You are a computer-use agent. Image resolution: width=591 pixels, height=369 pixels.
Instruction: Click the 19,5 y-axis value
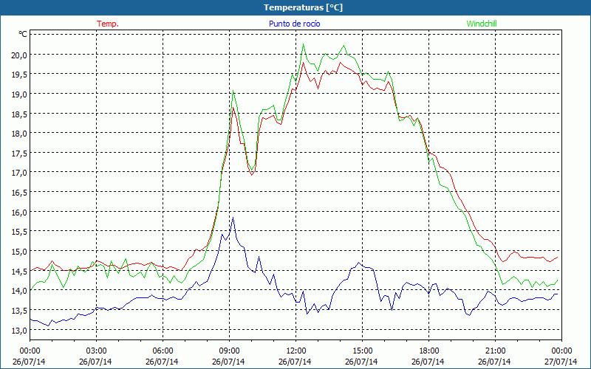point(19,75)
